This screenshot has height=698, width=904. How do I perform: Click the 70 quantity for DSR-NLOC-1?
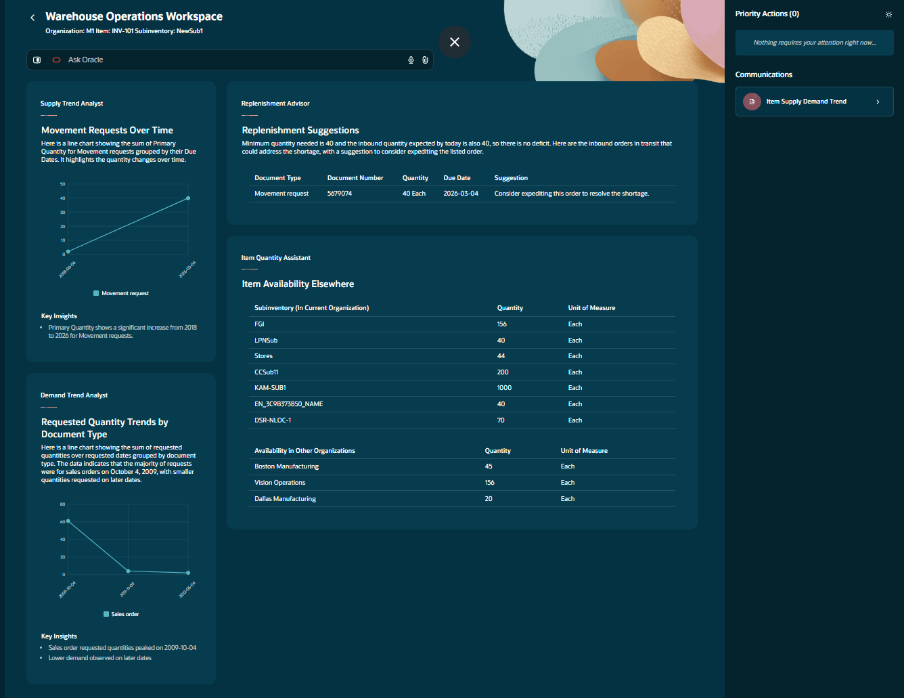click(501, 420)
